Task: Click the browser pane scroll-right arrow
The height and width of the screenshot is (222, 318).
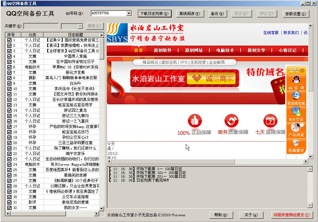Action: (306, 161)
